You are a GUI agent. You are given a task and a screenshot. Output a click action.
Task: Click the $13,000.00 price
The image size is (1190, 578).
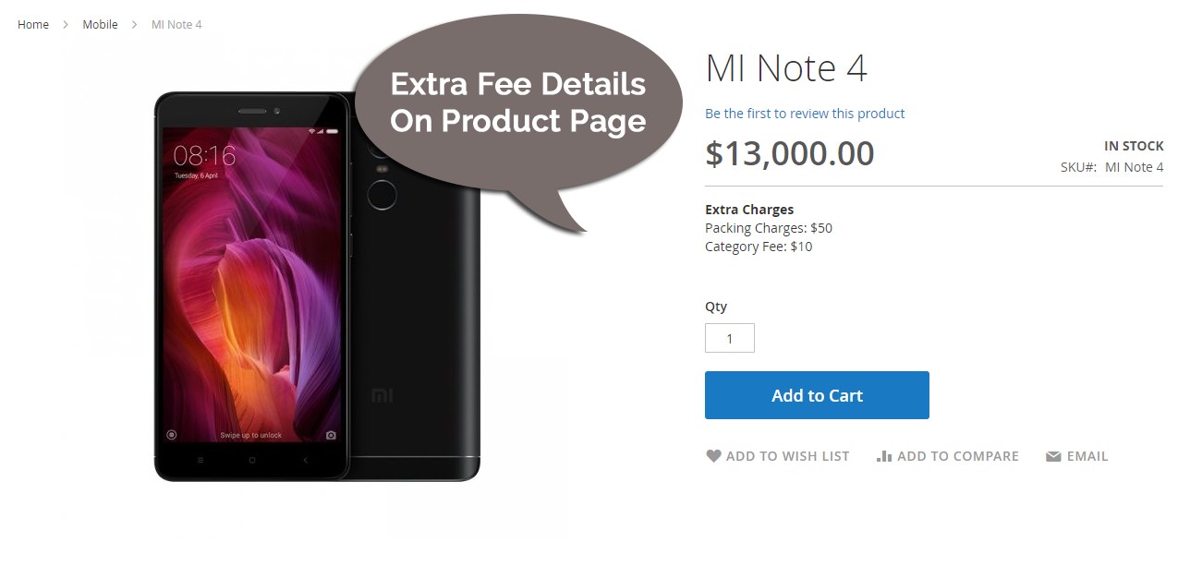(x=789, y=154)
